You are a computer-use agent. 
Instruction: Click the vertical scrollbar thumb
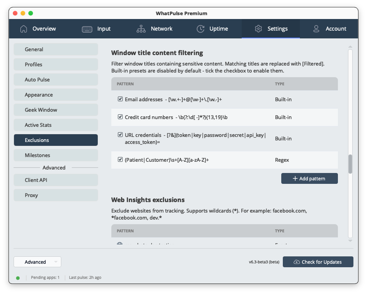(x=350, y=164)
